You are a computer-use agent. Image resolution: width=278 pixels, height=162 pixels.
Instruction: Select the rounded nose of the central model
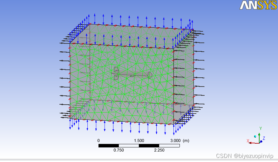pyautogui.click(x=150, y=75)
